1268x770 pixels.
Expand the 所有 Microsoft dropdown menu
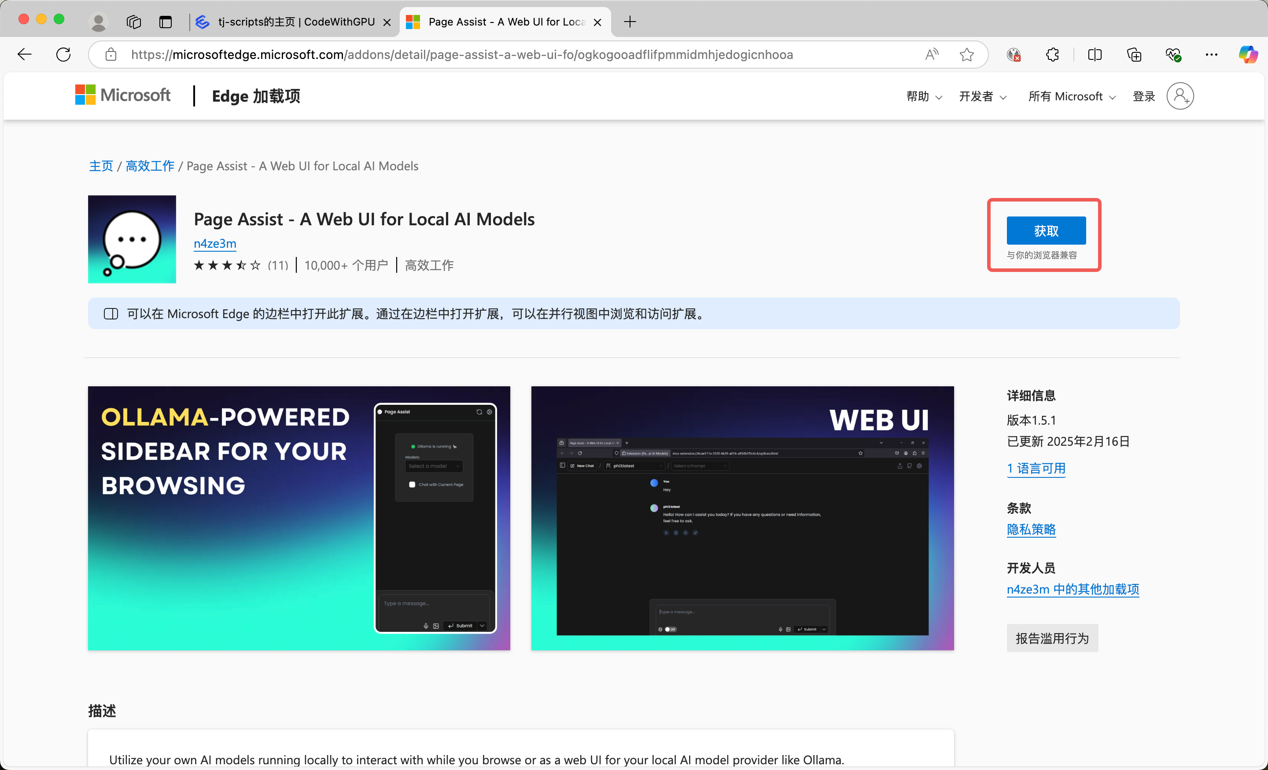[1072, 96]
